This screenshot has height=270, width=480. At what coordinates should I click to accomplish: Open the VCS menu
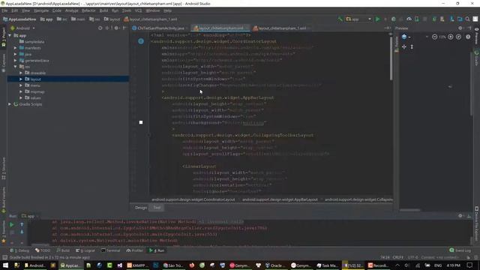point(138,10)
